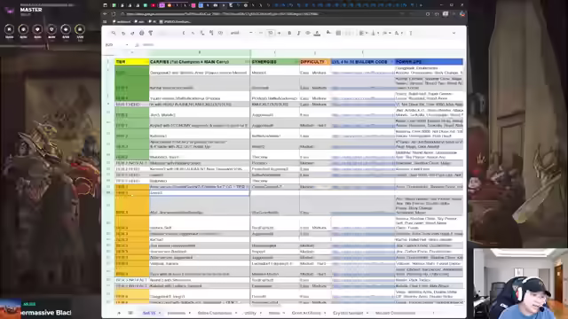568x319 pixels.
Task: Decrease the font size with minus button
Action: click(x=261, y=33)
